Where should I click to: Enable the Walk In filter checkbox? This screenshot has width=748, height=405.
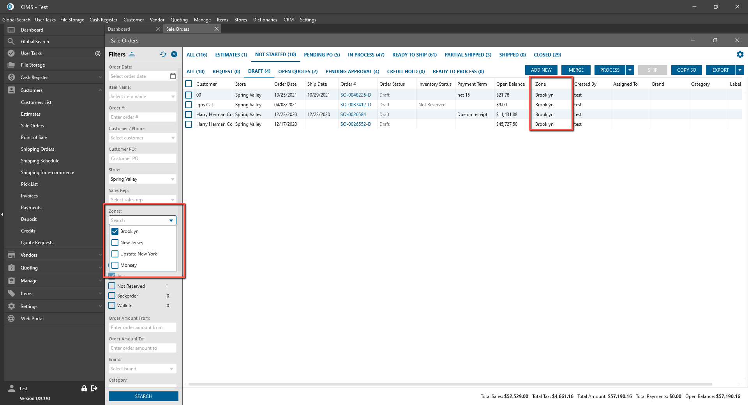click(112, 305)
